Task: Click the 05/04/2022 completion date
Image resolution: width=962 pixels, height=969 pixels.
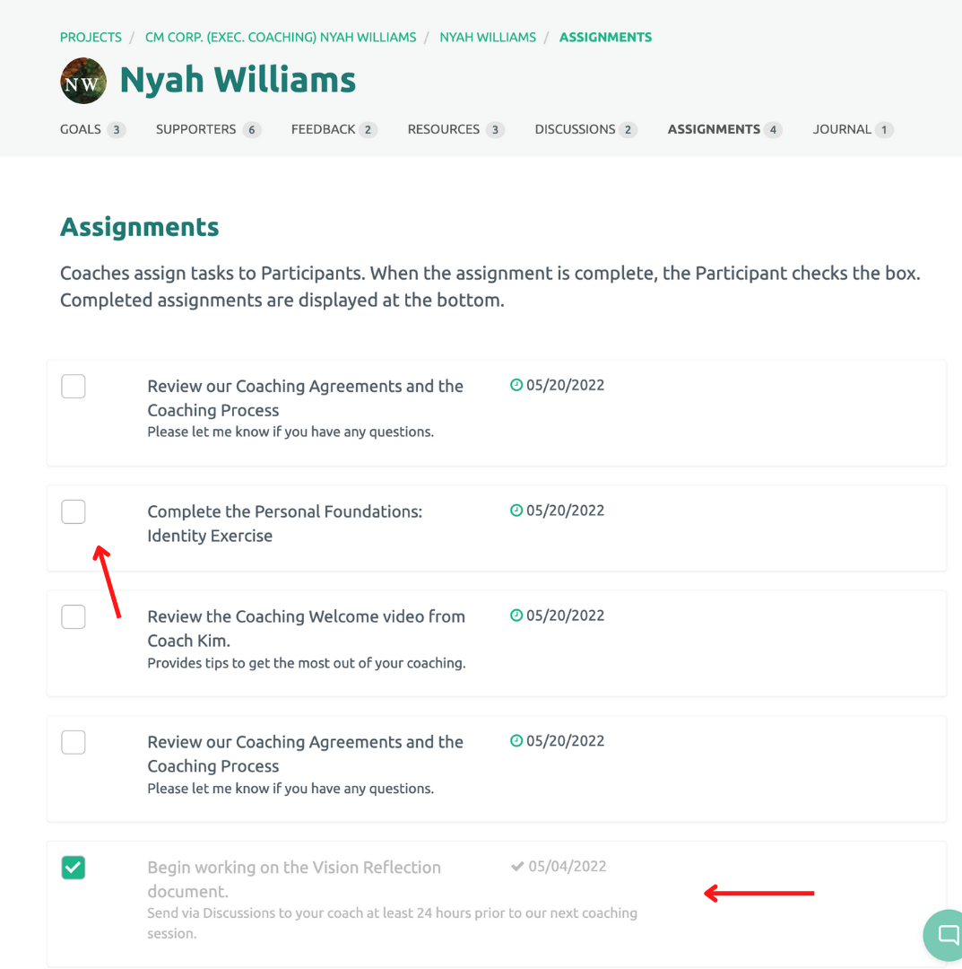Action: pos(568,867)
